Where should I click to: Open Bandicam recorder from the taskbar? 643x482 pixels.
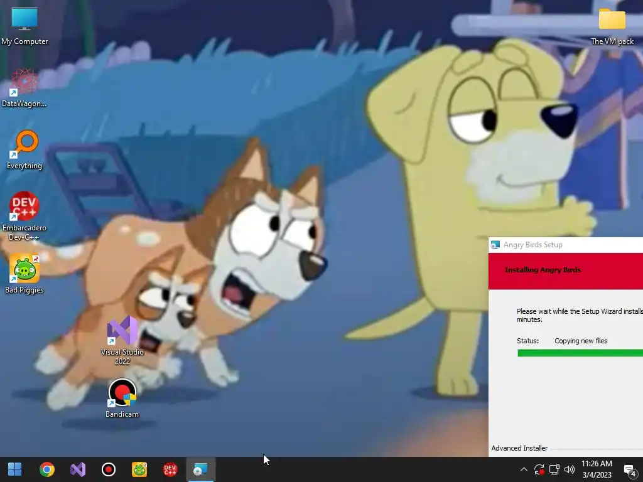pos(108,469)
